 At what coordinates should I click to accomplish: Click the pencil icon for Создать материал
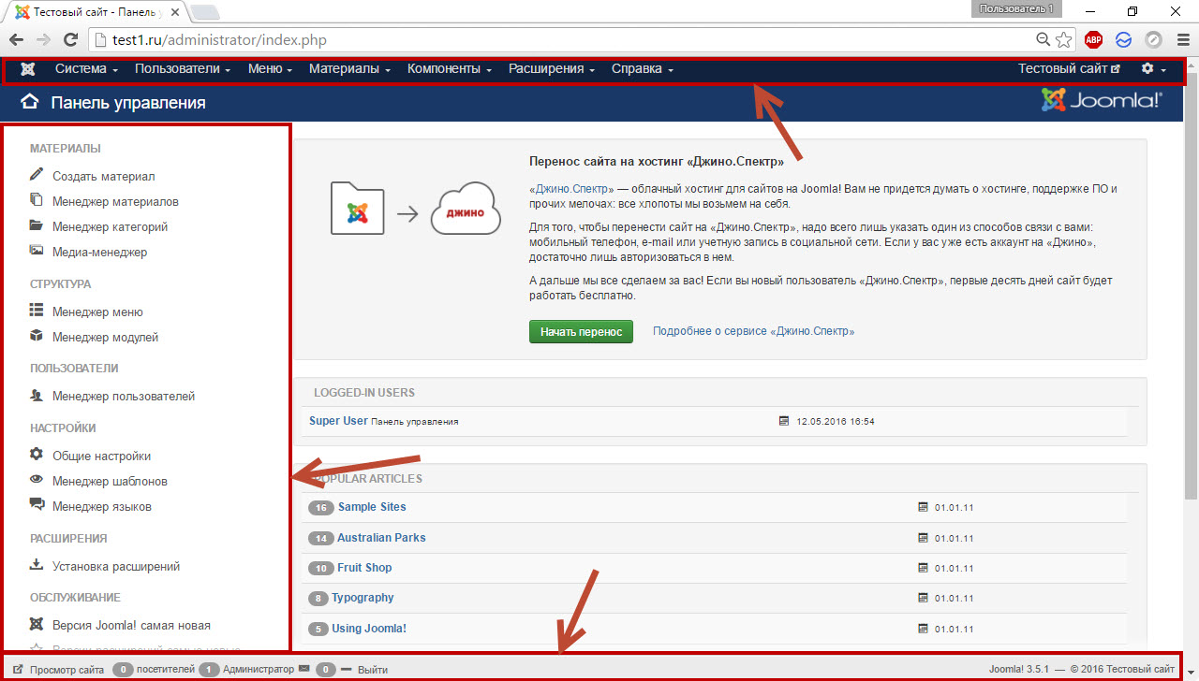click(37, 175)
